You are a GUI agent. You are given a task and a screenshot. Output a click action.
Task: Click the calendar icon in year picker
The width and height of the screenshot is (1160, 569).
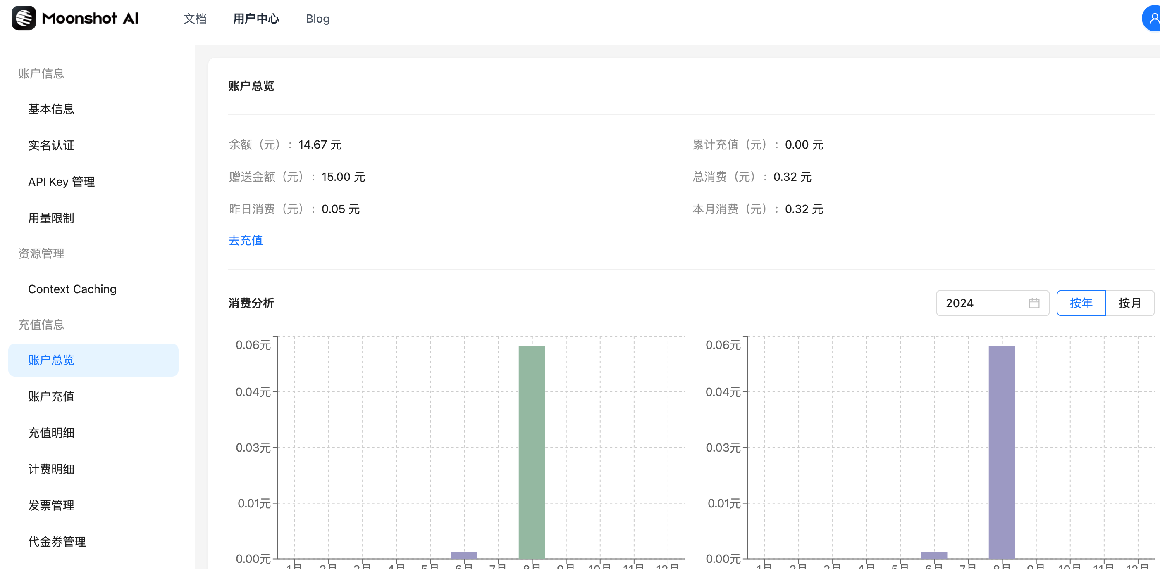coord(1034,303)
